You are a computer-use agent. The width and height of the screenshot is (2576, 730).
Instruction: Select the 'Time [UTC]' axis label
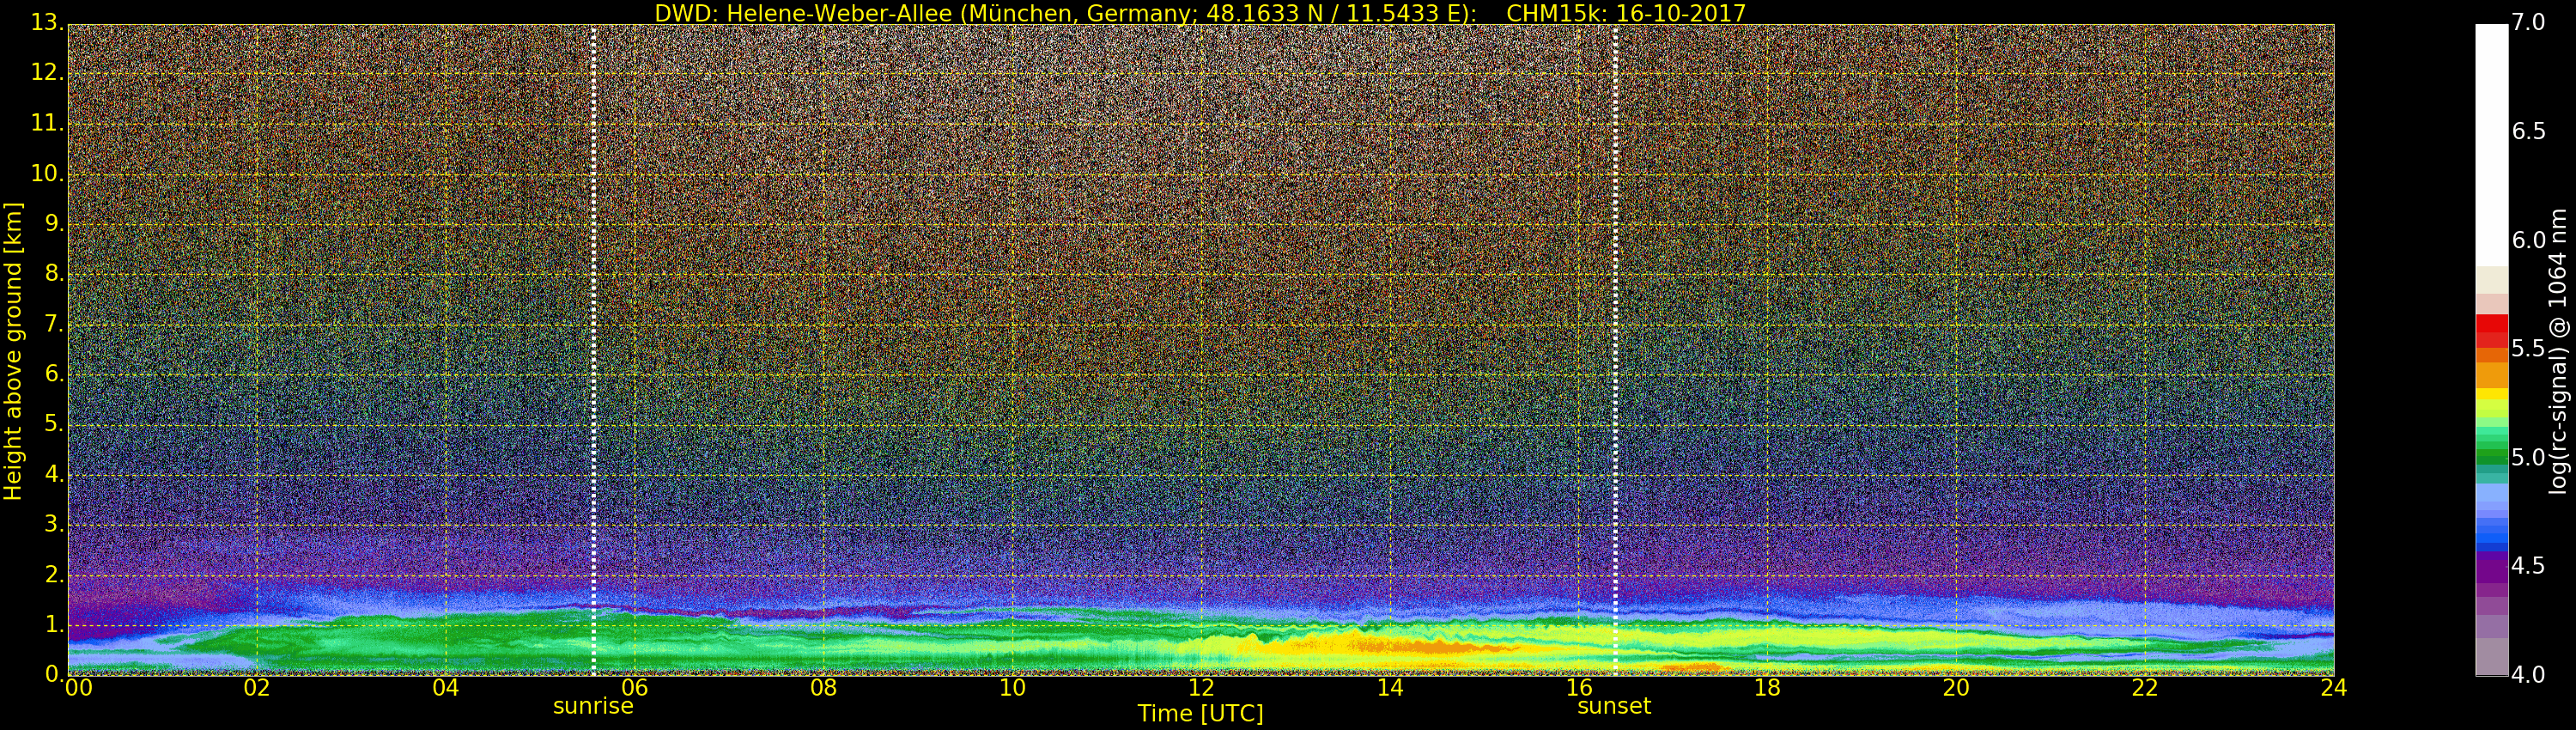pos(1200,714)
